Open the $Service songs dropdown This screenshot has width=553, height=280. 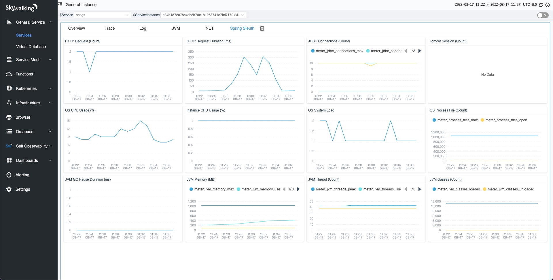click(102, 15)
